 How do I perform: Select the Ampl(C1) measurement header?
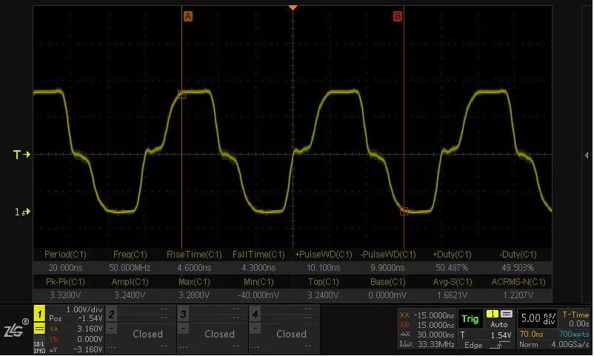click(130, 282)
